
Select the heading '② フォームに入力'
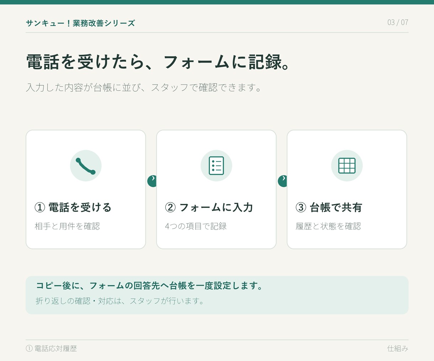pos(209,207)
